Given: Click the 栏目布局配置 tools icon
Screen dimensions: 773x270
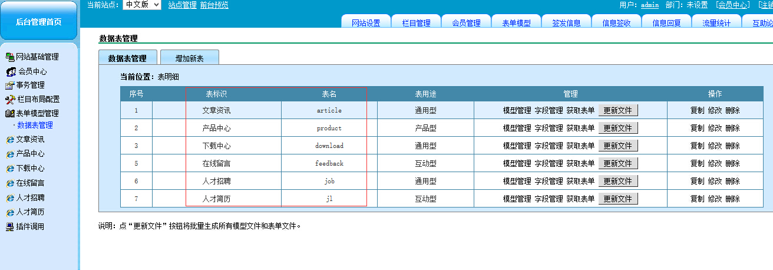Looking at the screenshot, I should click(9, 100).
